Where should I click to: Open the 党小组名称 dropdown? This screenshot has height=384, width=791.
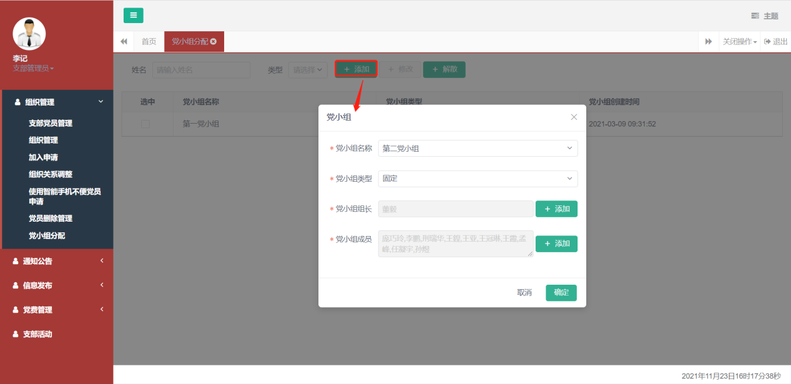[x=478, y=148]
